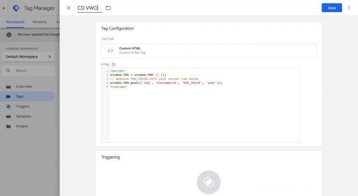This screenshot has width=358, height=196.
Task: Click the Triggers circle icon in sidebar
Action: pos(9,107)
